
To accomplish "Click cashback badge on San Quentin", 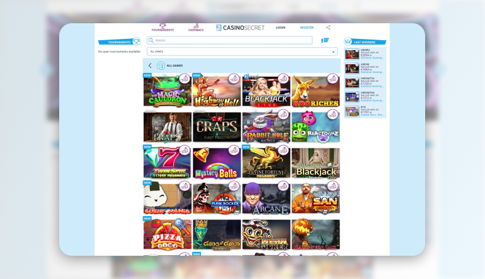I will tap(333, 186).
